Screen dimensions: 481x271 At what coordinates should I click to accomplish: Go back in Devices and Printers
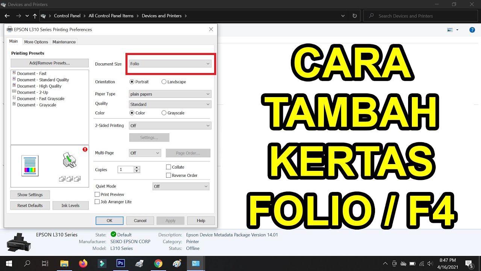(7, 16)
